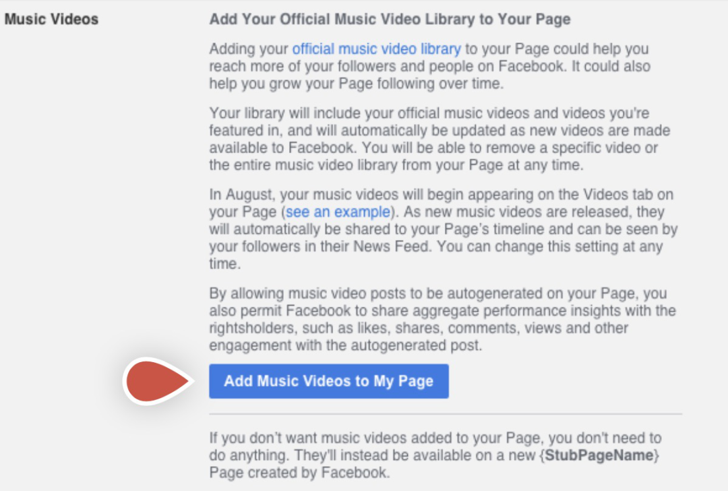The image size is (728, 491).
Task: Select the Music Videos section label
Action: [51, 19]
